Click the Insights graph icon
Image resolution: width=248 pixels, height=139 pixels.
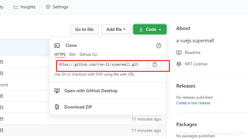tap(16, 7)
